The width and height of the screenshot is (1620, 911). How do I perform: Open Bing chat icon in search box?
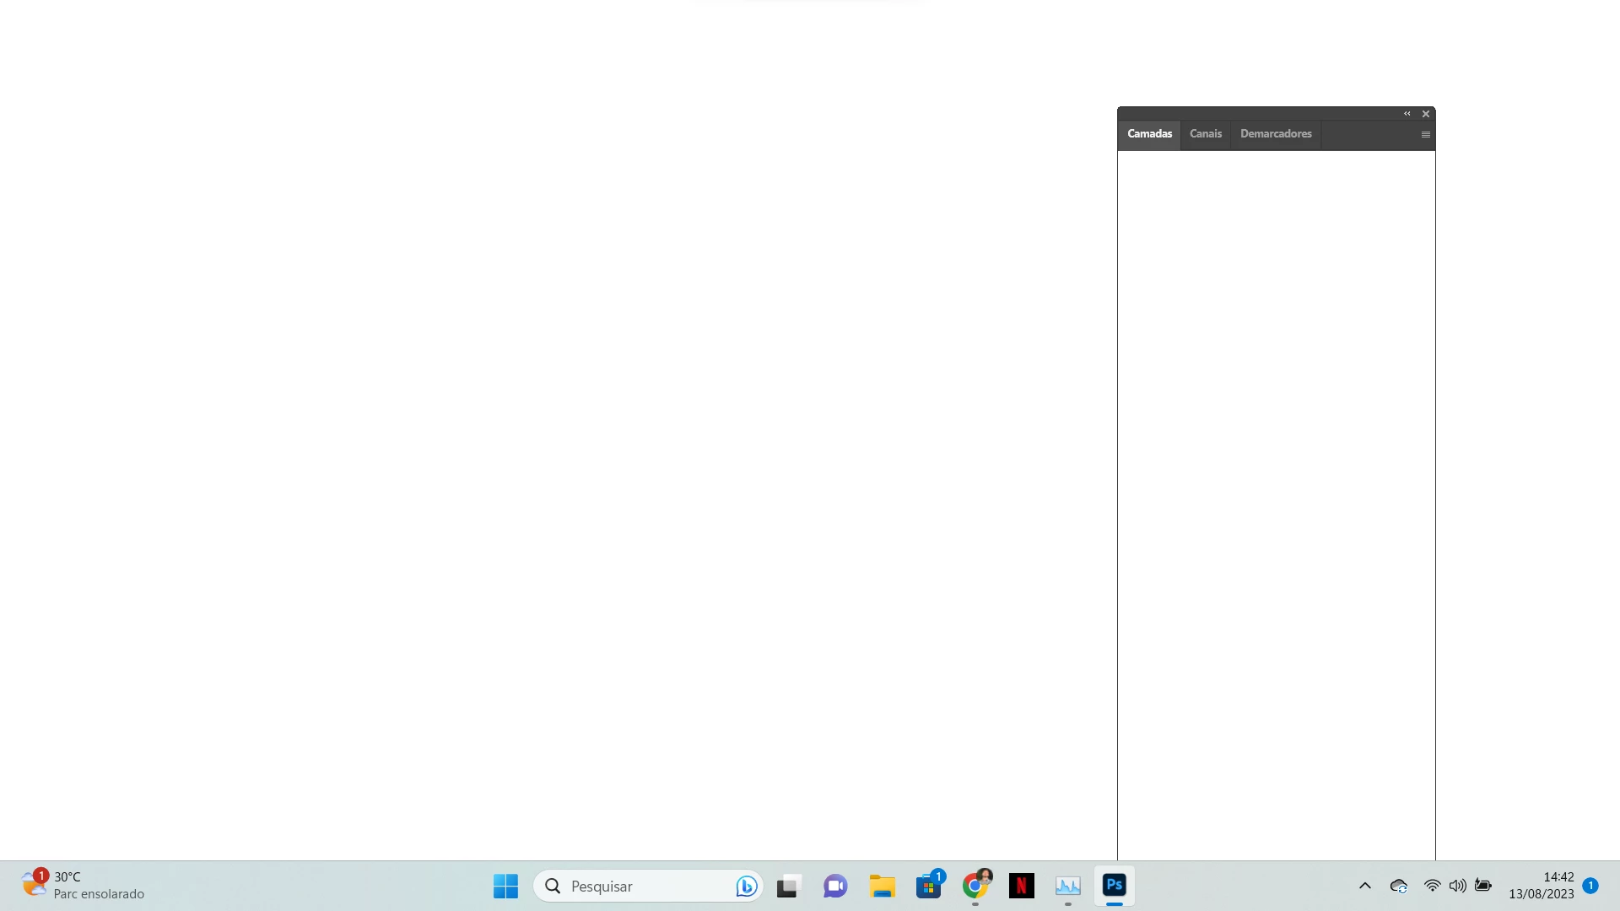[x=746, y=886]
